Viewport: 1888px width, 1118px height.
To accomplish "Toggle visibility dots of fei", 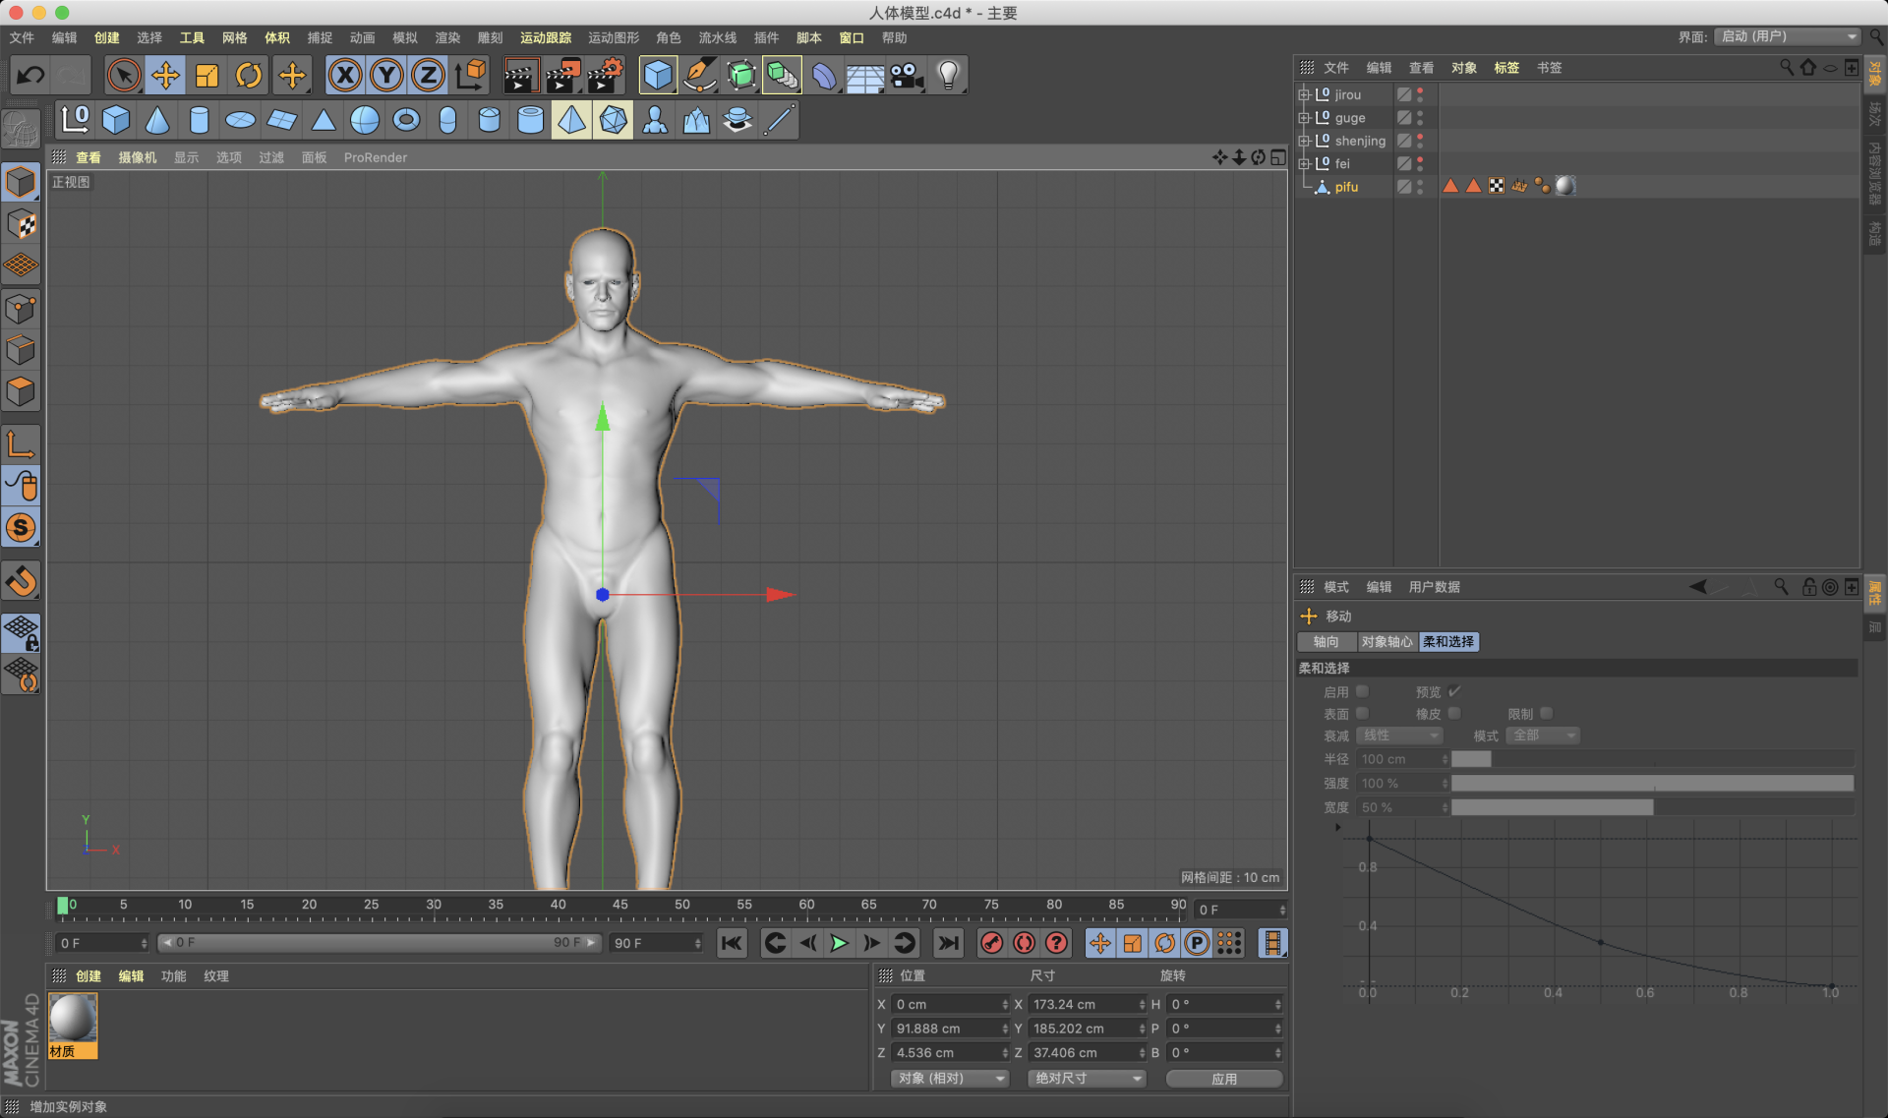I will (1420, 163).
